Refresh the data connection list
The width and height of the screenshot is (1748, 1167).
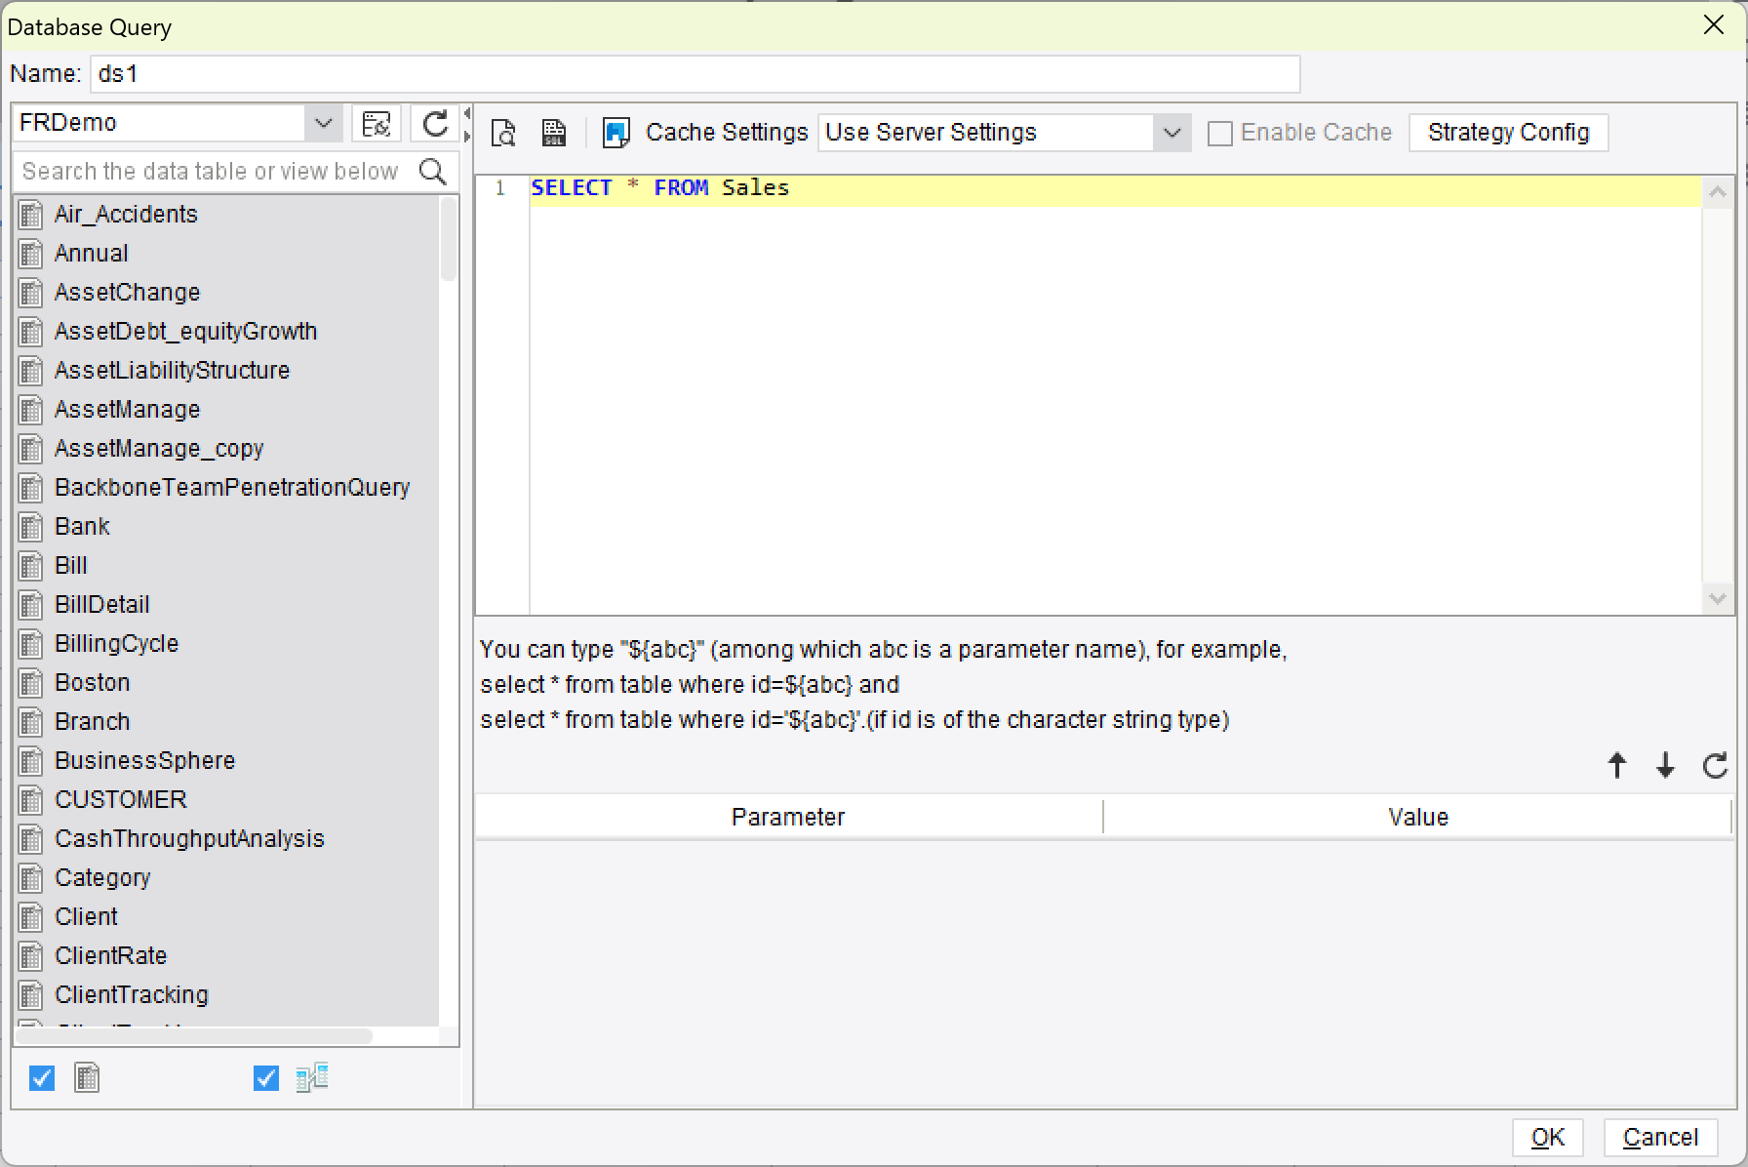point(435,123)
